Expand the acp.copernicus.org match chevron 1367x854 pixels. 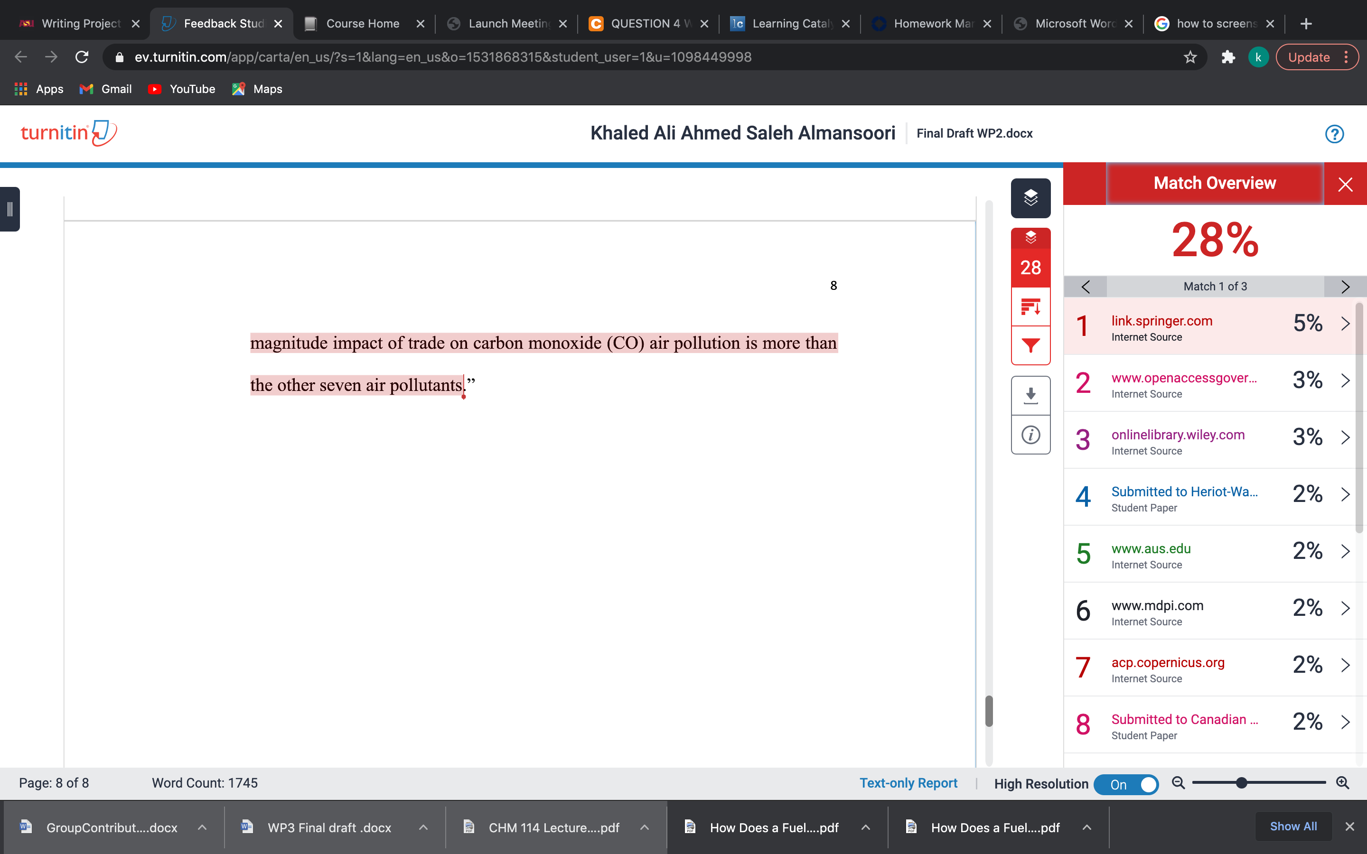1345,665
